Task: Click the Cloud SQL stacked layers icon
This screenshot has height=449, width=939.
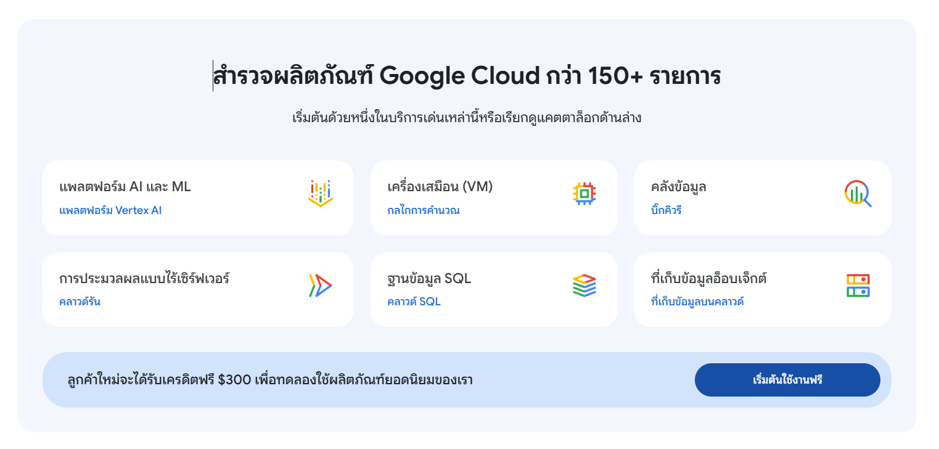Action: pos(584,286)
